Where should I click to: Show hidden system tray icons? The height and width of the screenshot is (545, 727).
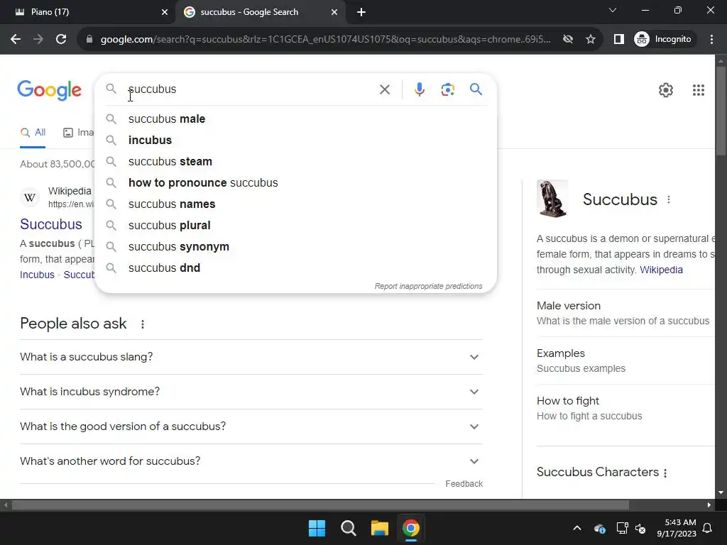pyautogui.click(x=576, y=528)
